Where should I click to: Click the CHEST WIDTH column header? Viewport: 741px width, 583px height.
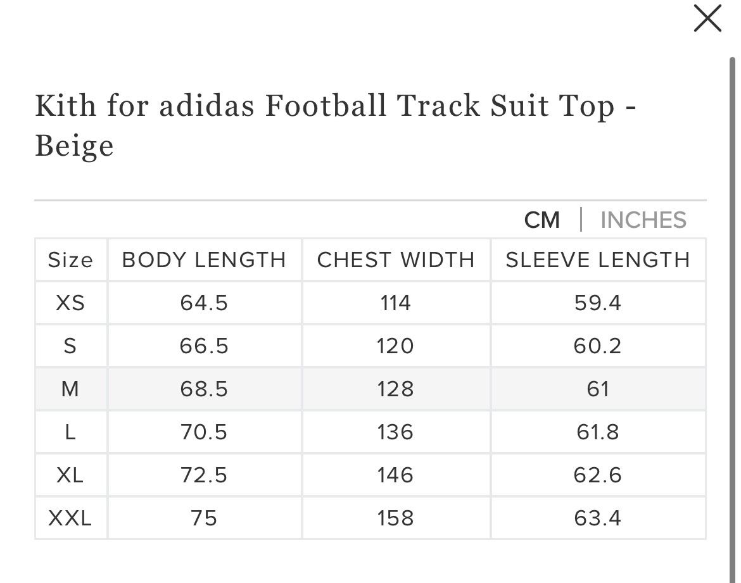point(396,260)
